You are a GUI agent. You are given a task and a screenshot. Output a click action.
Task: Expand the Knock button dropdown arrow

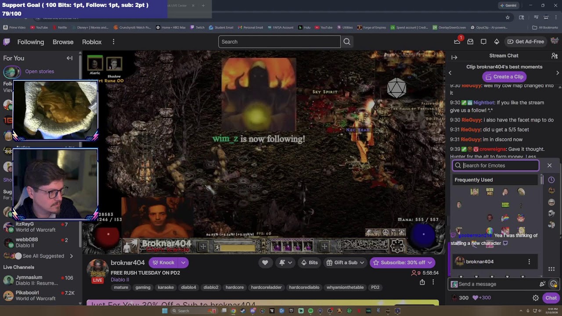coord(183,262)
